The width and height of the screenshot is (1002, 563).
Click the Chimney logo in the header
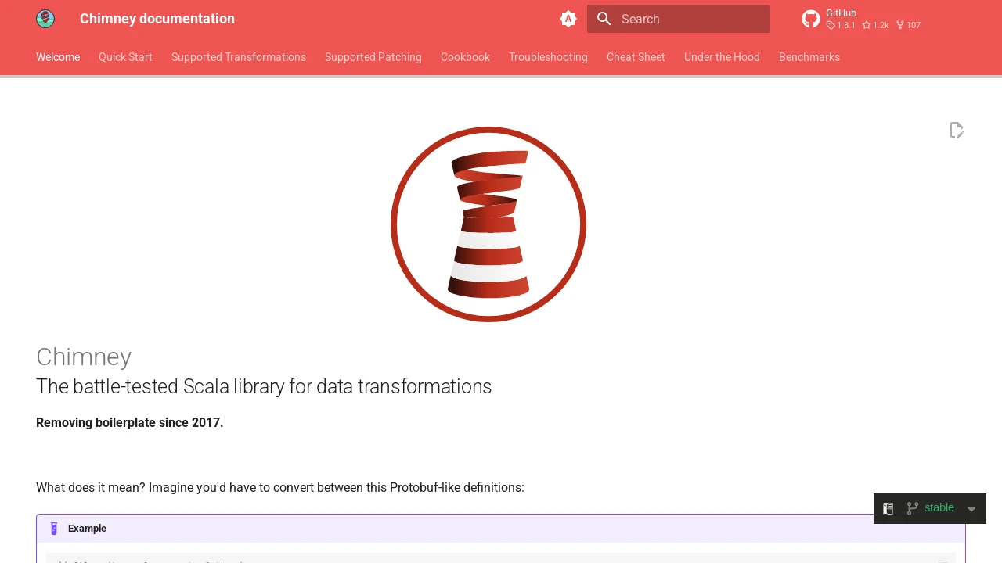[45, 19]
